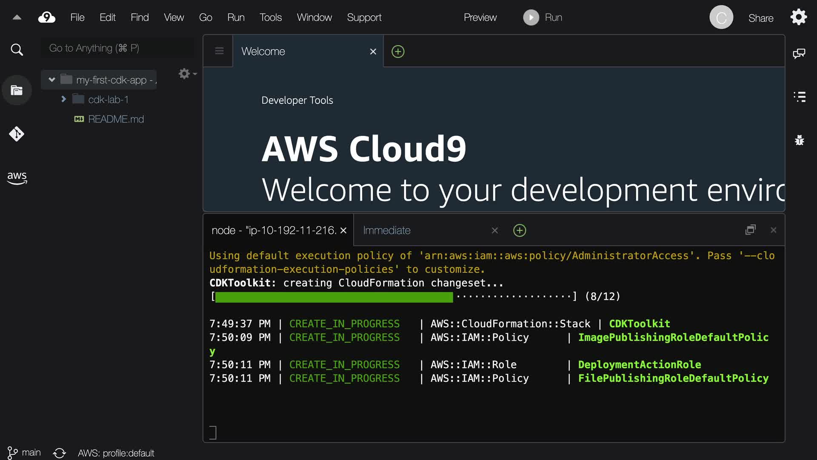Synchronize changes via the status bar sync icon
This screenshot has height=460, width=817.
coord(60,453)
